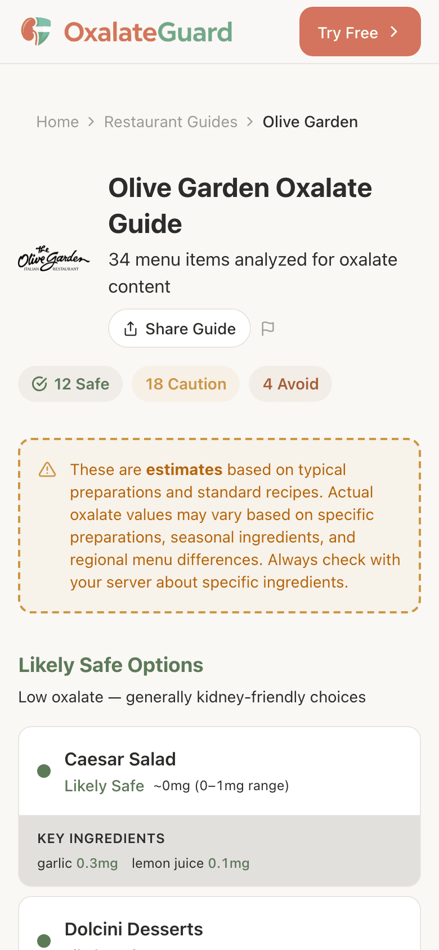The image size is (439, 950).
Task: Expand the breadcrumb separator after Restaurant Guides
Action: [249, 122]
